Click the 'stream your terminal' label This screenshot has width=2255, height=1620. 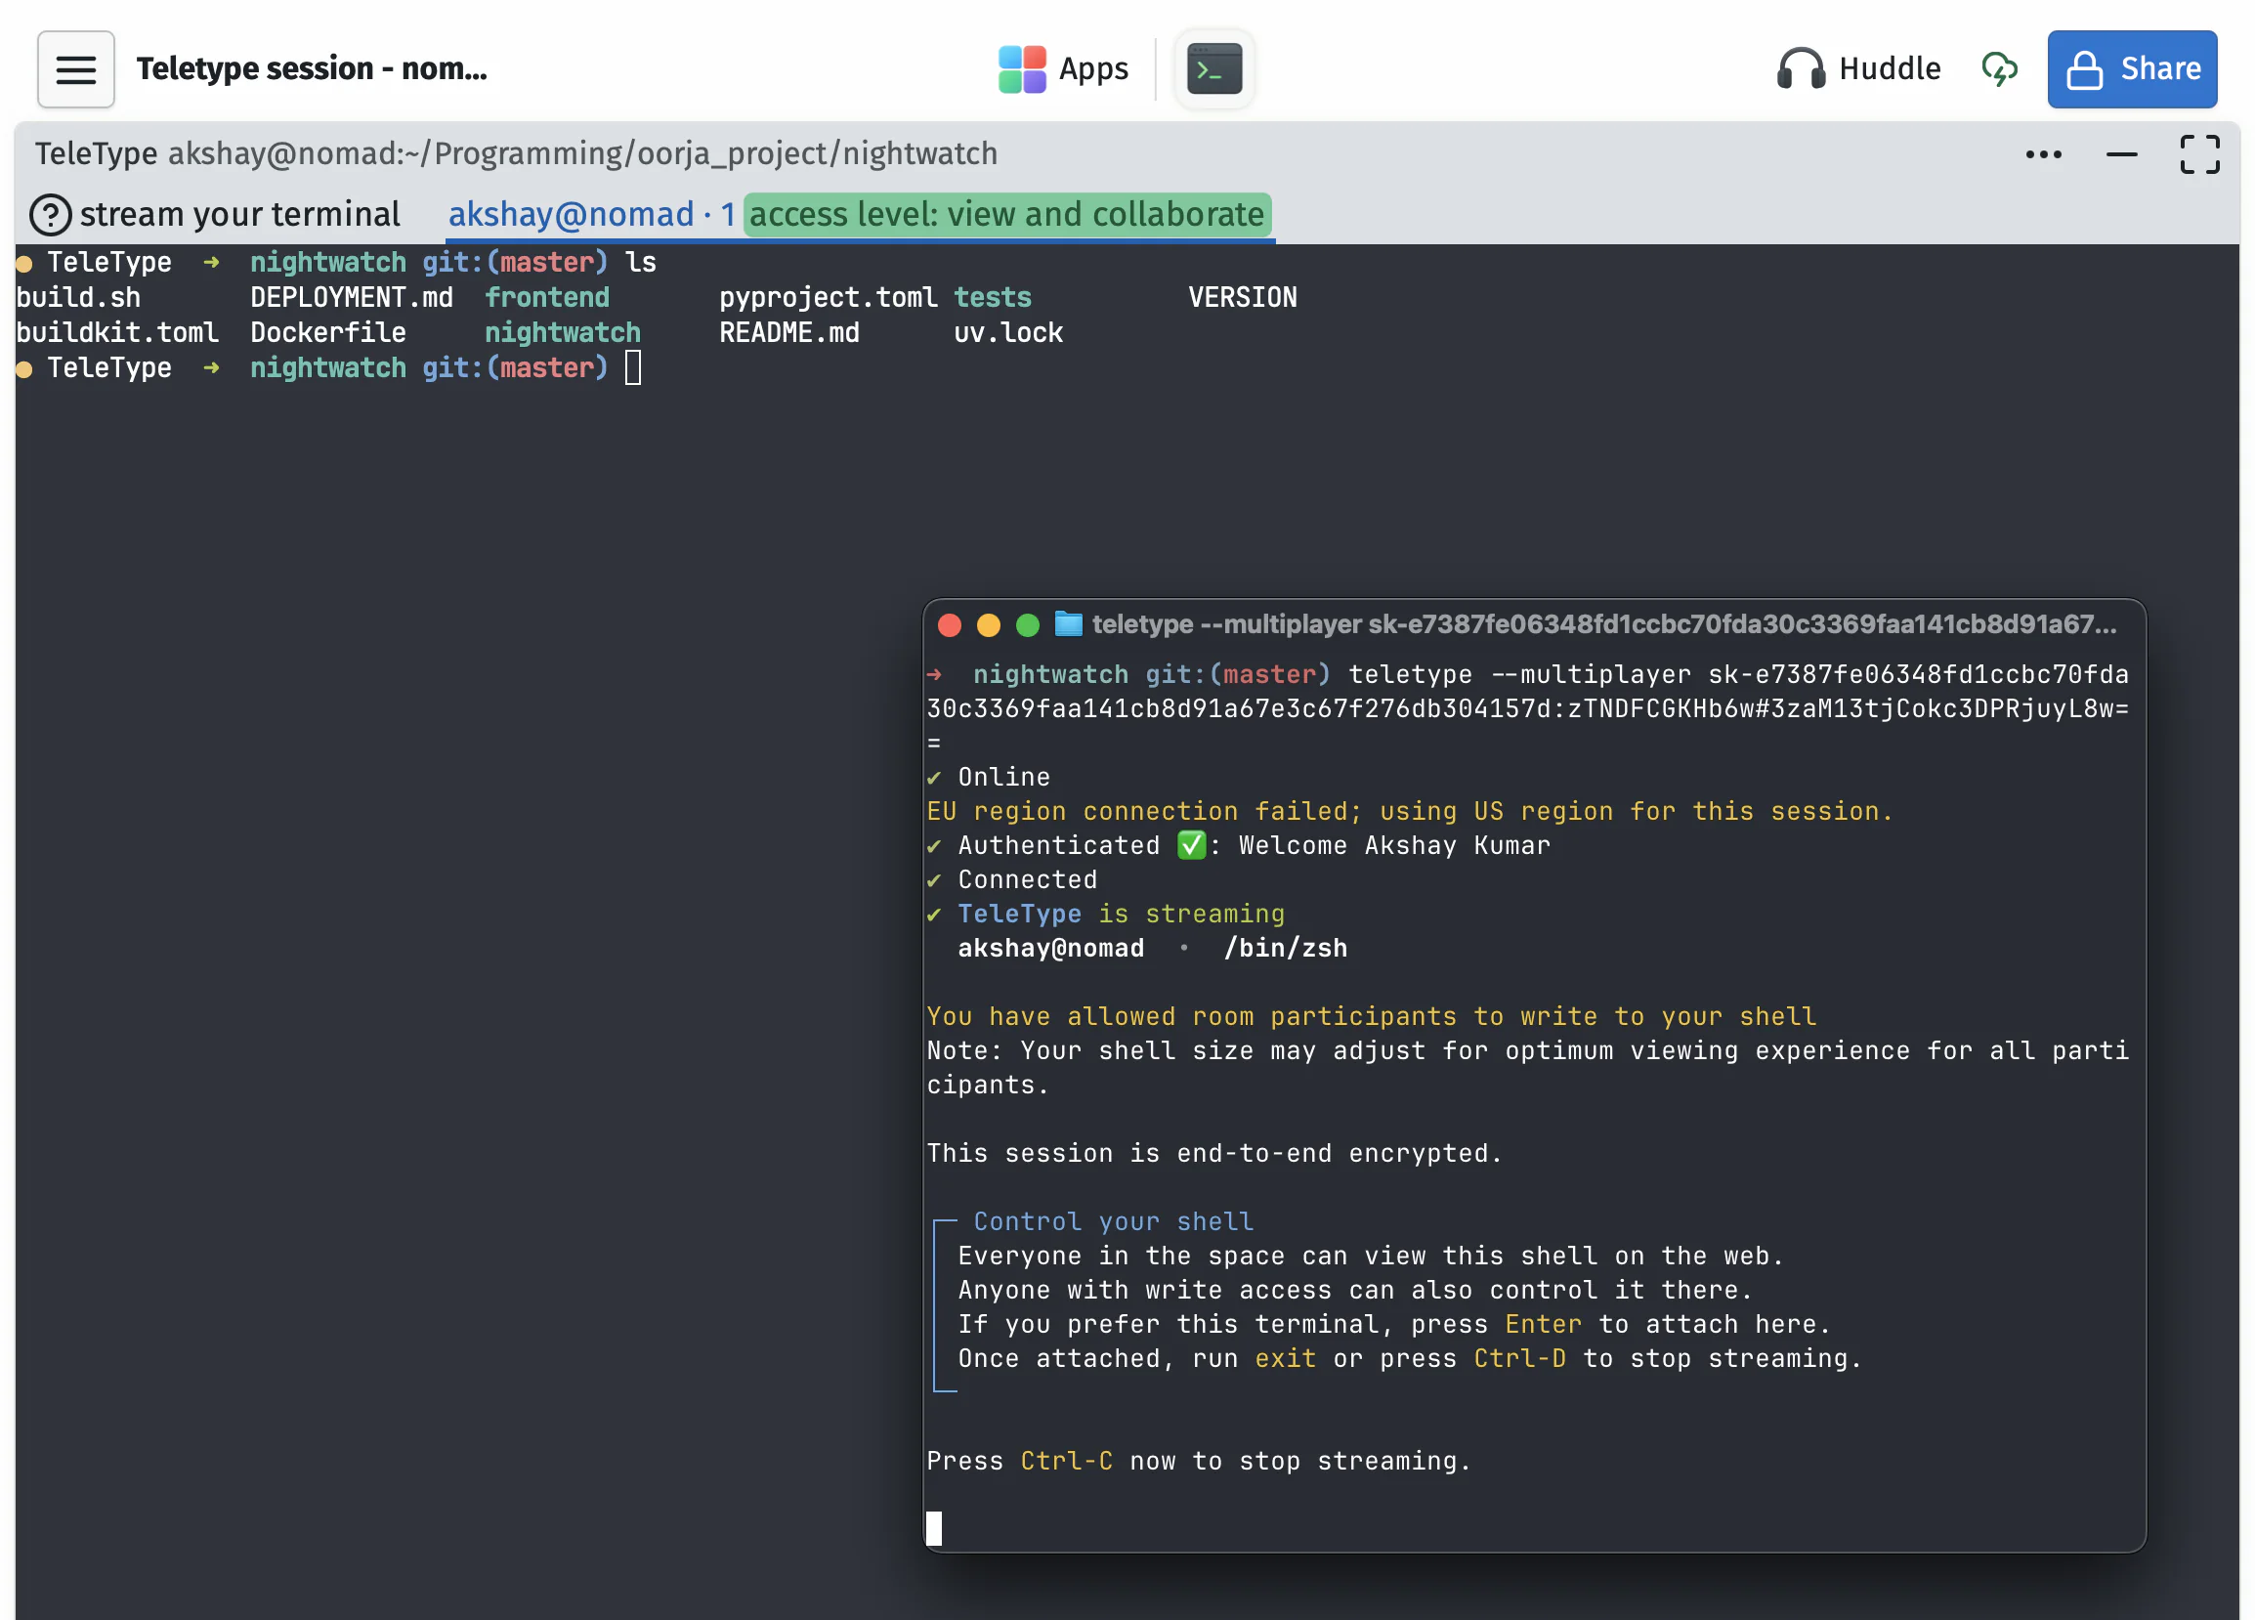(239, 214)
